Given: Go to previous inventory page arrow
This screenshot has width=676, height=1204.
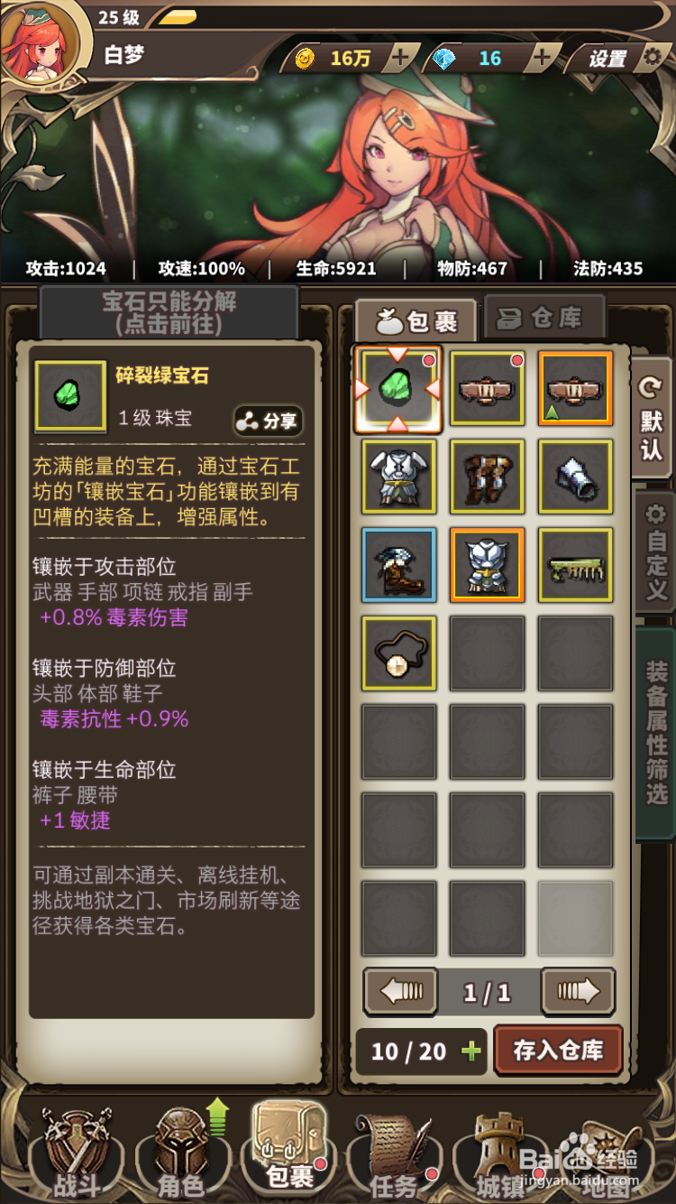Looking at the screenshot, I should click(401, 993).
